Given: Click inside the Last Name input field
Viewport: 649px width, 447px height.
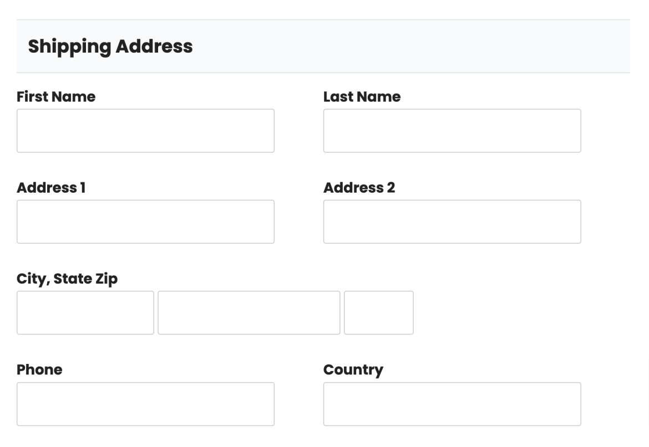Looking at the screenshot, I should (452, 130).
